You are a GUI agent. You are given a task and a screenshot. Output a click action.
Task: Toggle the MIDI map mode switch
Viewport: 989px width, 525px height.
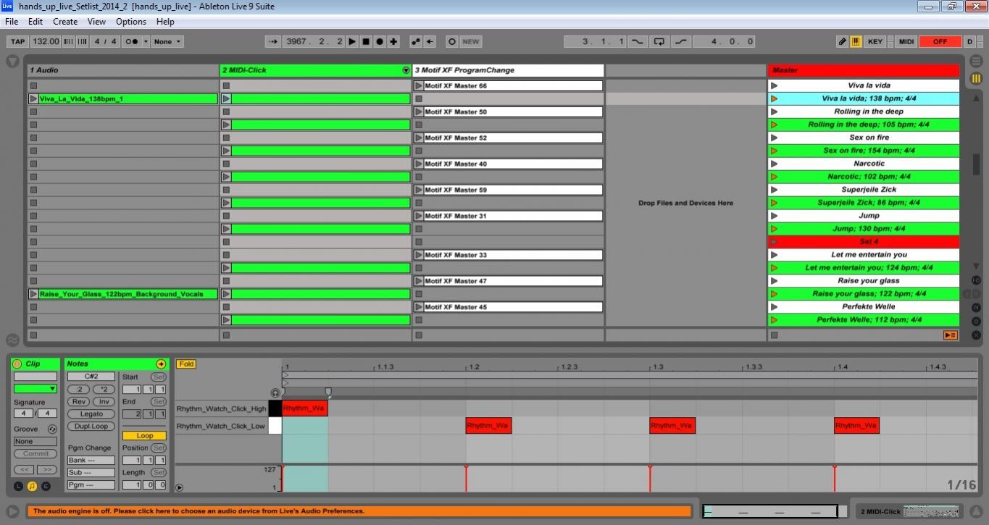coord(906,41)
